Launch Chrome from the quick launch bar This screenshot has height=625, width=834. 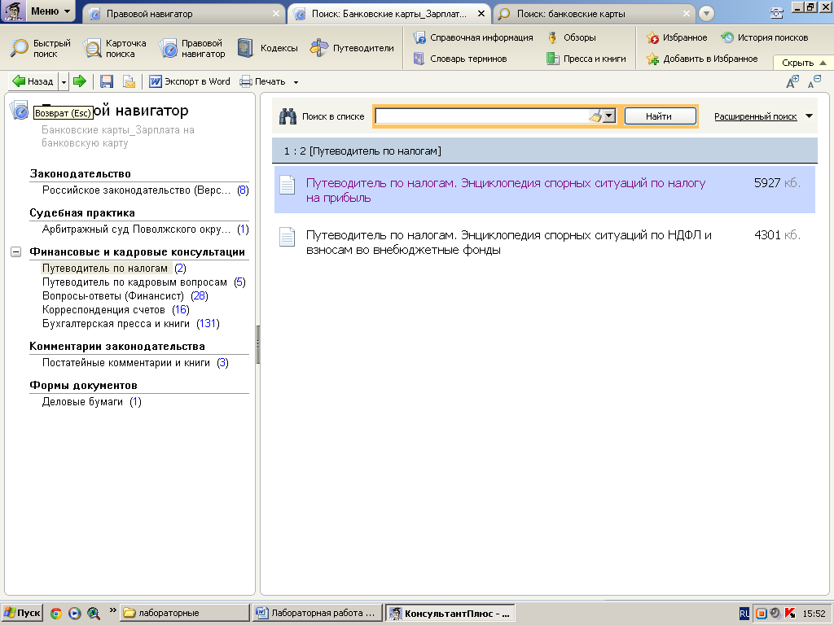point(56,614)
